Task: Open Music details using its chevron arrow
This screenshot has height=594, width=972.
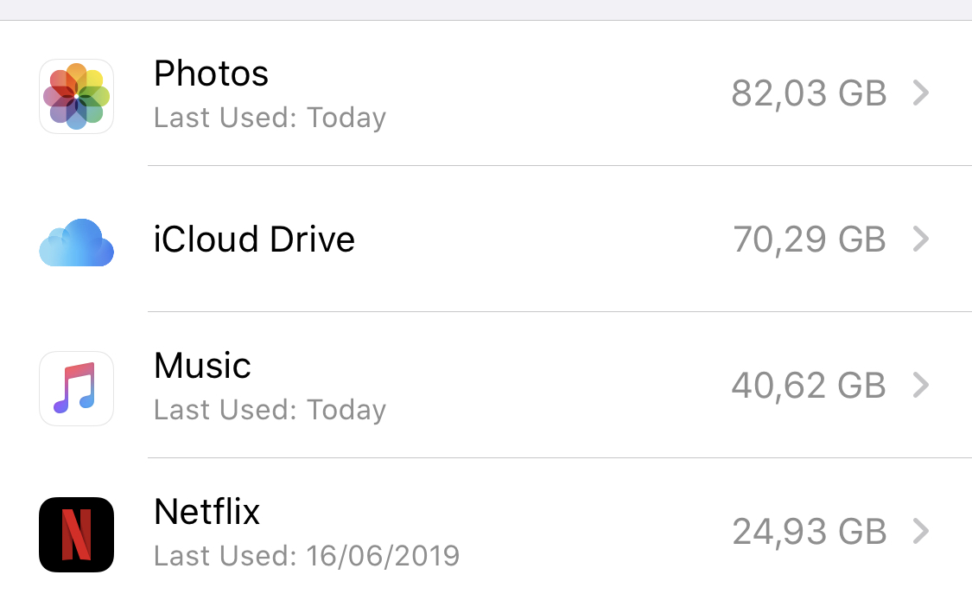Action: pyautogui.click(x=921, y=385)
